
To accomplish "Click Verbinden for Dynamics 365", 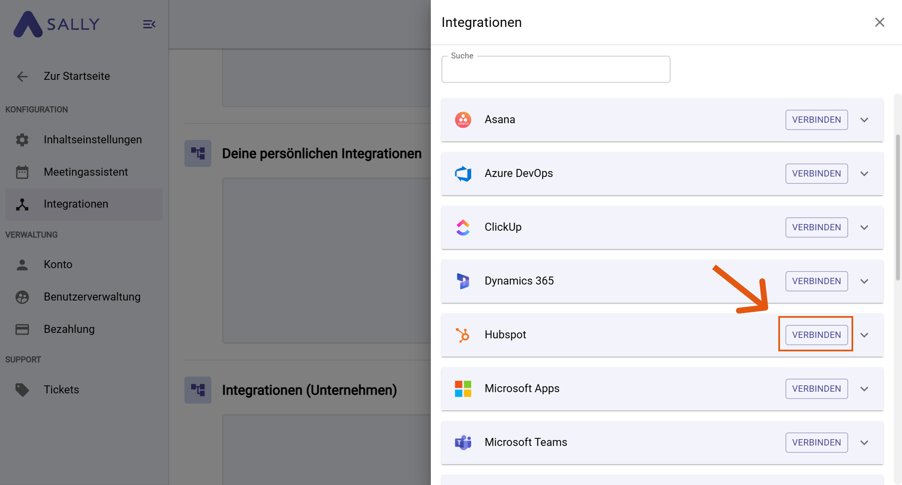I will tap(817, 281).
